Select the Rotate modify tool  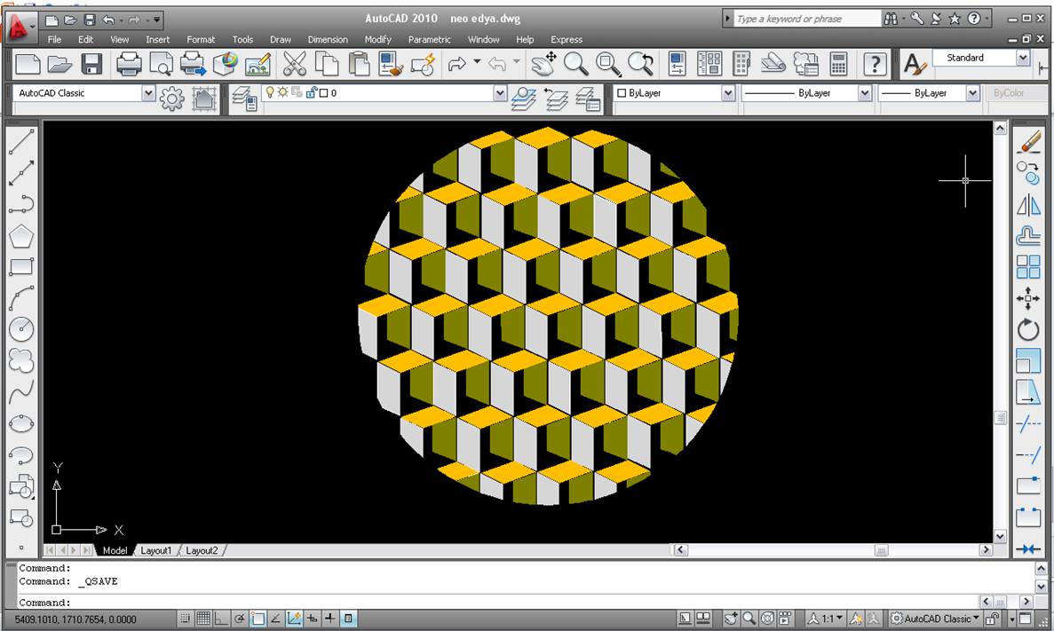click(1027, 329)
